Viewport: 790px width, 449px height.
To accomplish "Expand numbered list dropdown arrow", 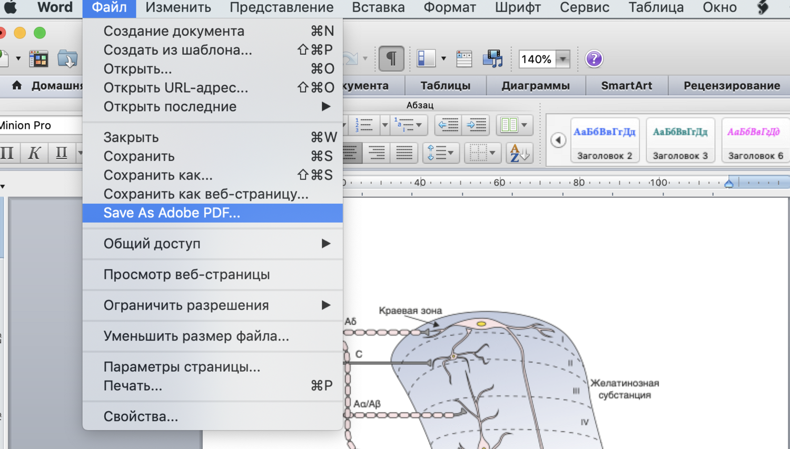I will pos(384,125).
